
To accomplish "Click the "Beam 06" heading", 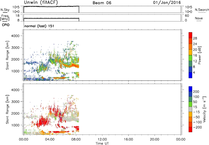I will 102,3.
